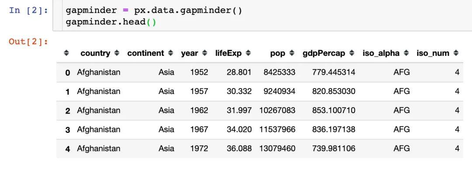Screen dimensions: 472x173
Task: Select the 739.981106 gdpPercap cell
Action: click(333, 149)
